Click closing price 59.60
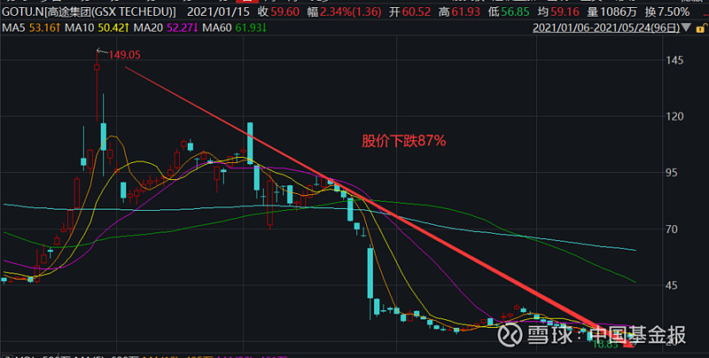The height and width of the screenshot is (358, 709). click(x=284, y=12)
